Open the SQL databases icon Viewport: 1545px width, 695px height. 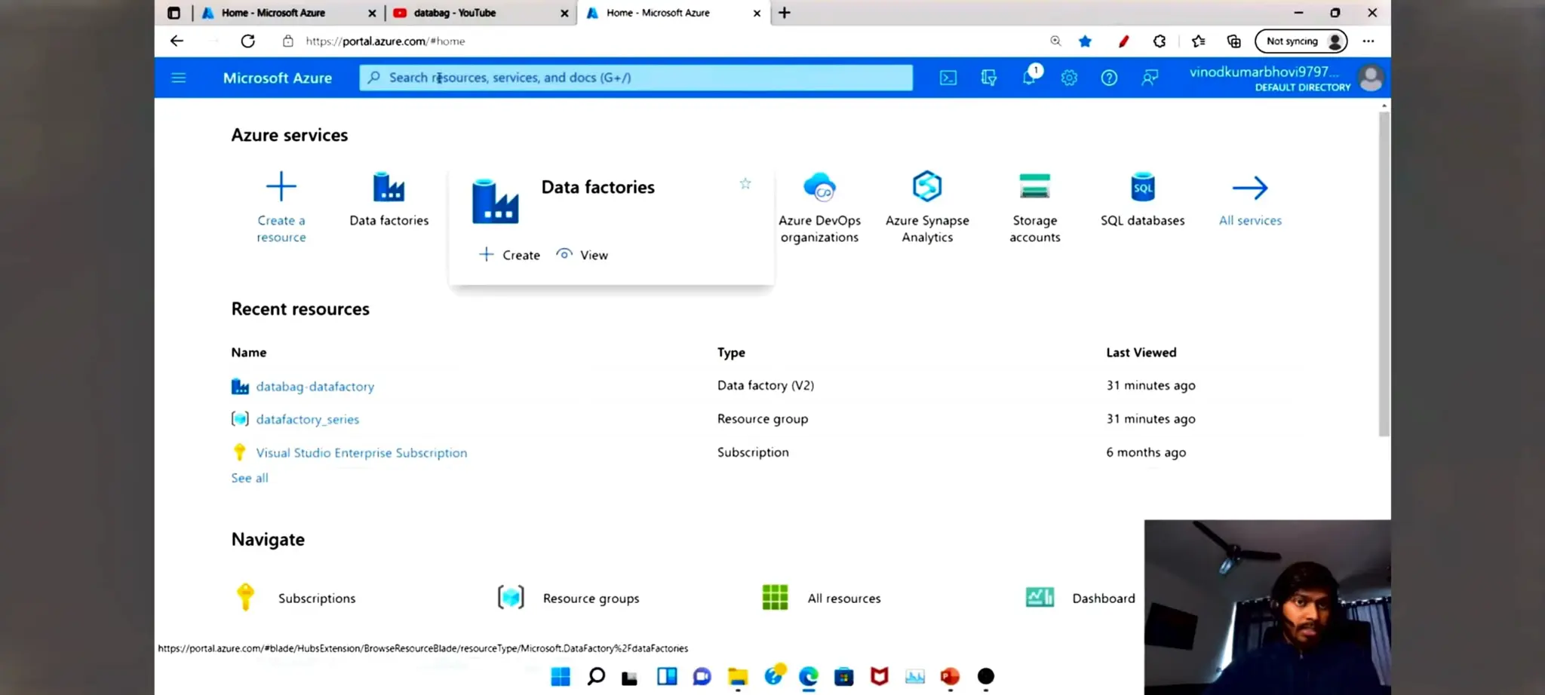click(1142, 187)
